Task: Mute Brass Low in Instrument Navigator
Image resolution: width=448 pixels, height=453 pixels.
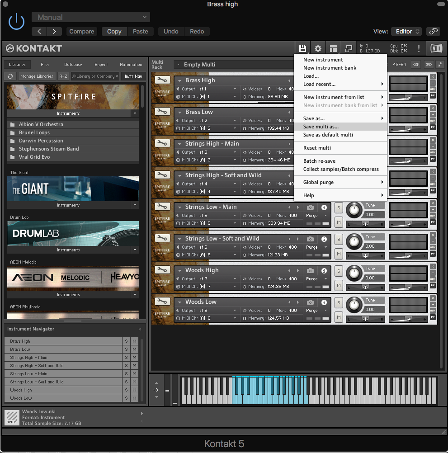Action: point(134,349)
